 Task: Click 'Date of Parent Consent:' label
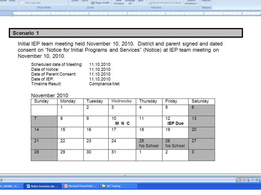pyautogui.click(x=54, y=74)
